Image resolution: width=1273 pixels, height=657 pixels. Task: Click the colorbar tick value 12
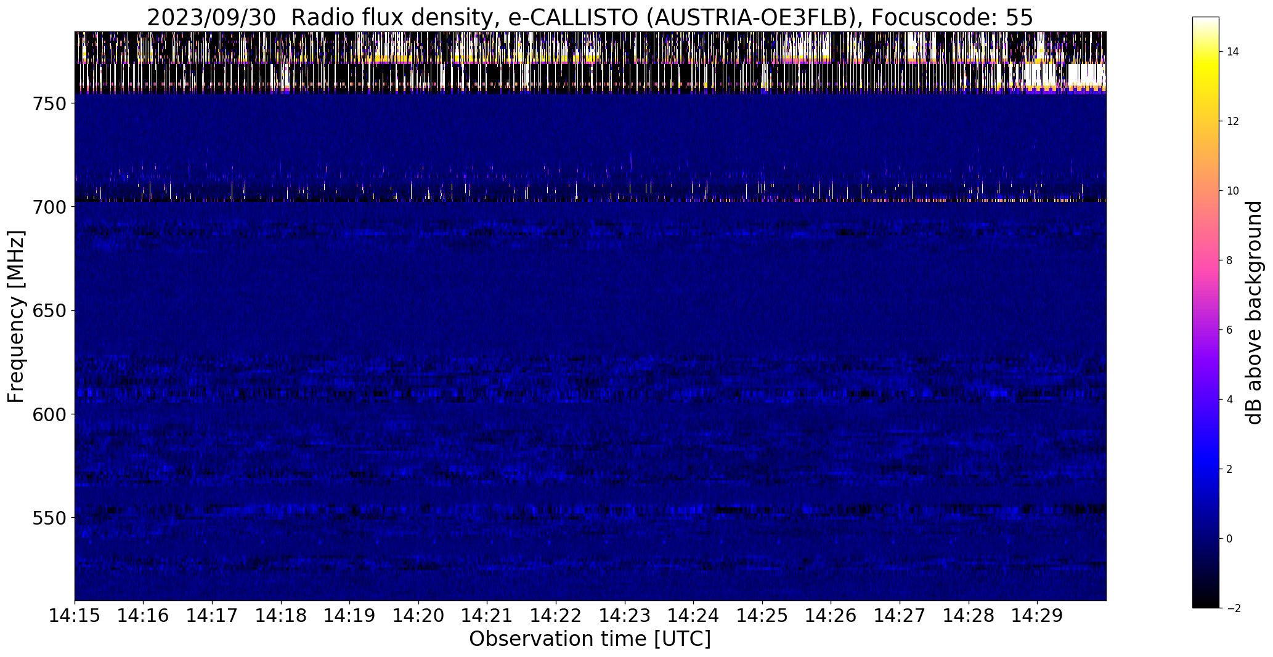click(1233, 121)
